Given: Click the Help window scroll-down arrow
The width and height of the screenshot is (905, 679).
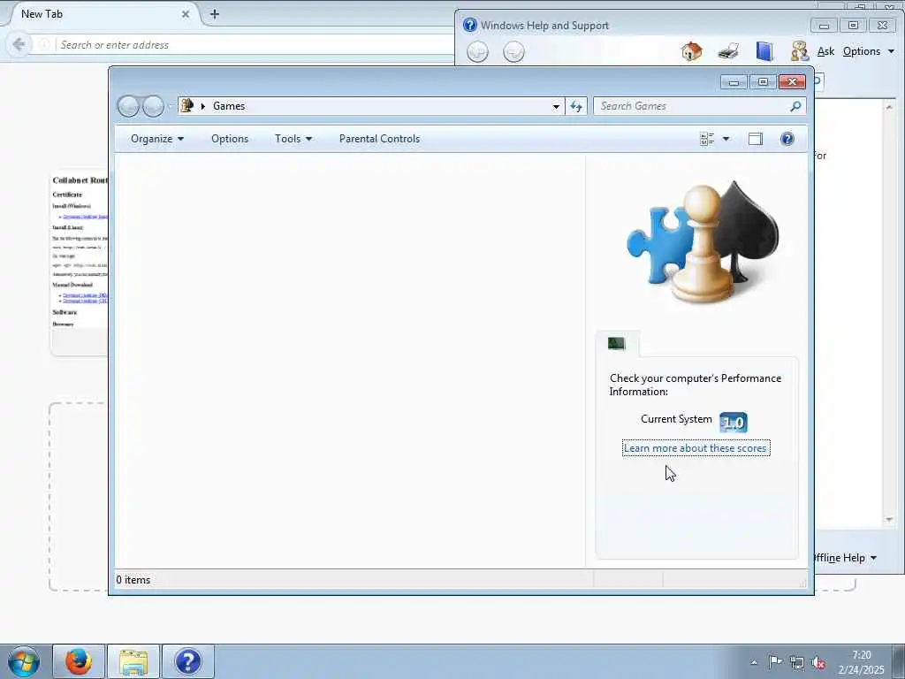Looking at the screenshot, I should click(889, 519).
